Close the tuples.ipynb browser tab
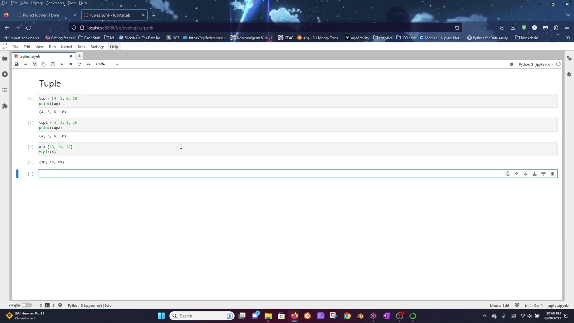Image resolution: width=574 pixels, height=323 pixels. pos(143,15)
